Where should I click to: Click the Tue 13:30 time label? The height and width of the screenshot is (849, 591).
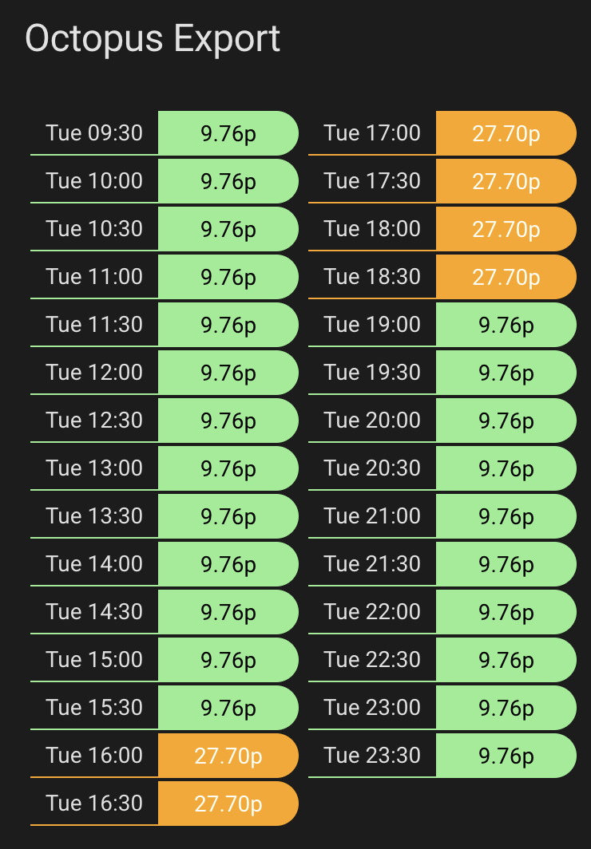tap(94, 515)
